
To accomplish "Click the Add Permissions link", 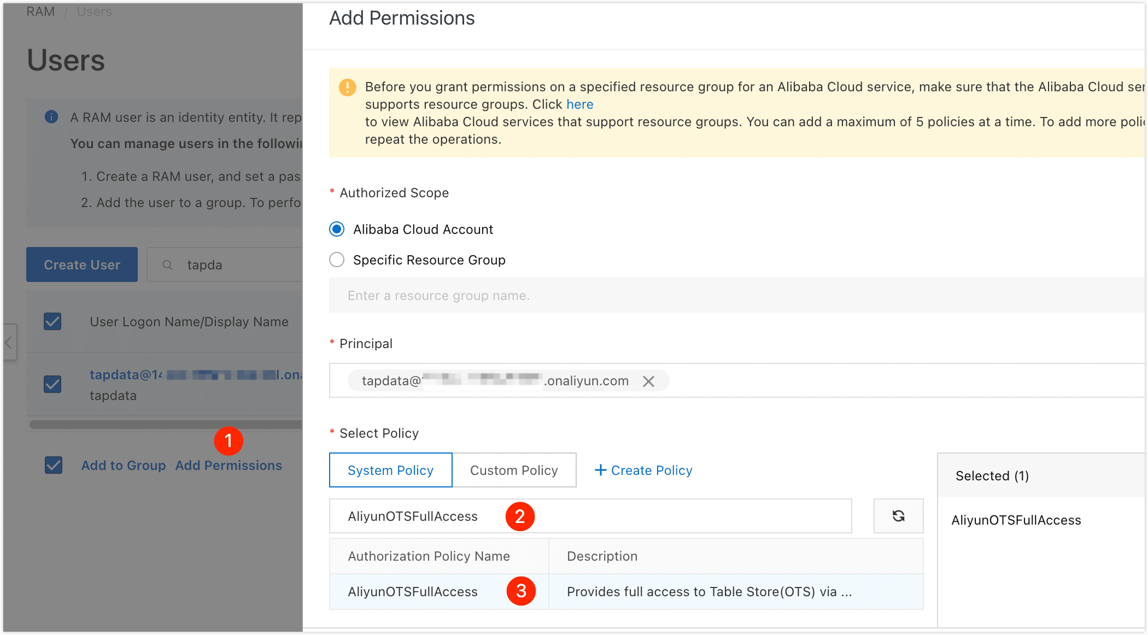I will point(229,465).
